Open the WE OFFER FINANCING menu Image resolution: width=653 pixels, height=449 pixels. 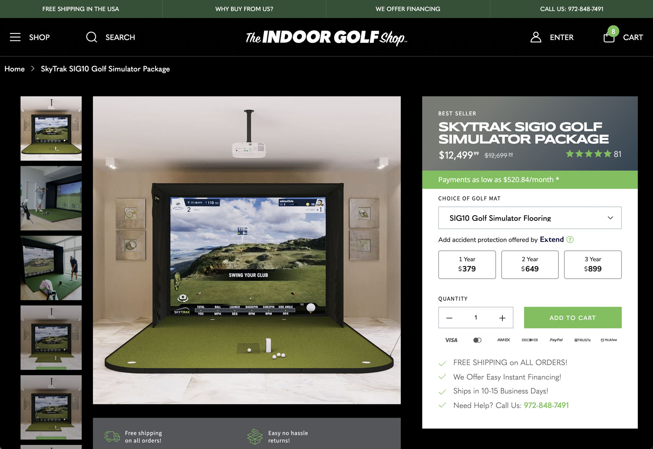click(408, 9)
